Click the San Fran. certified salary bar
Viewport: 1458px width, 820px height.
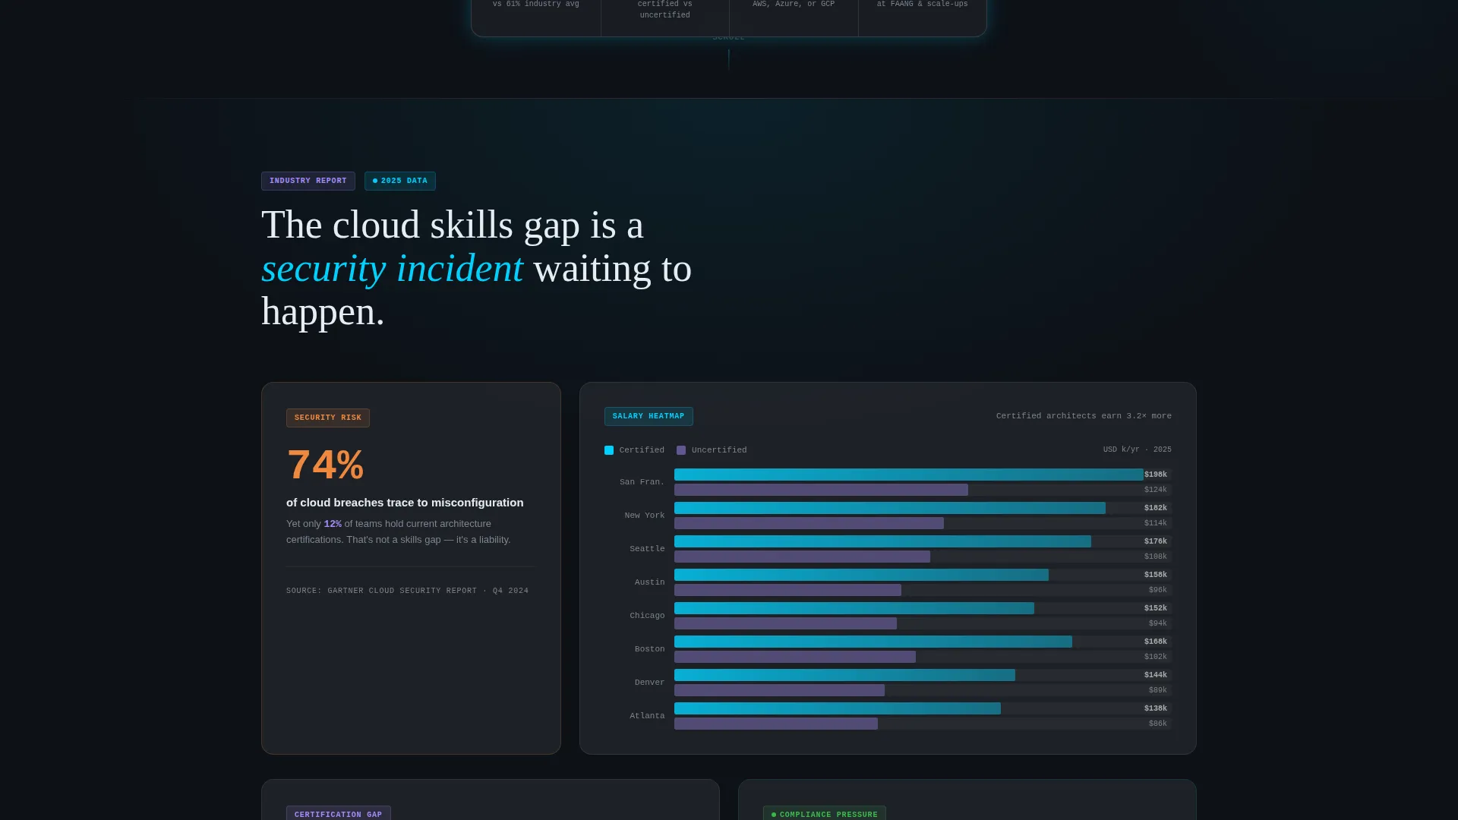[x=909, y=475]
